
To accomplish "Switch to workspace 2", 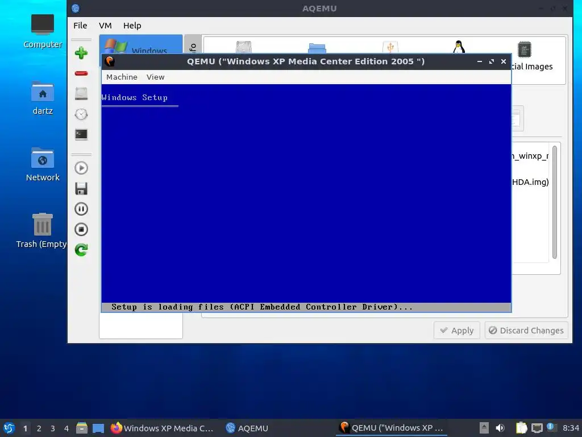I will tap(39, 428).
